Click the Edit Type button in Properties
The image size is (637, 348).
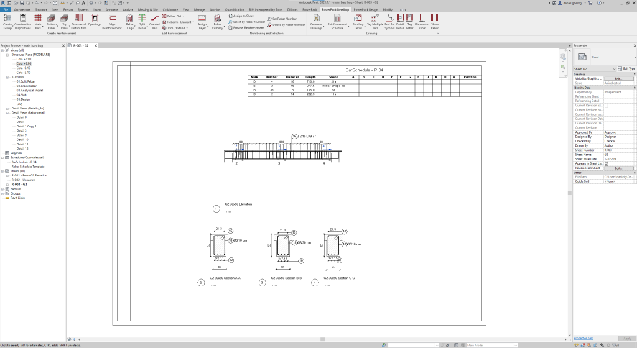626,68
